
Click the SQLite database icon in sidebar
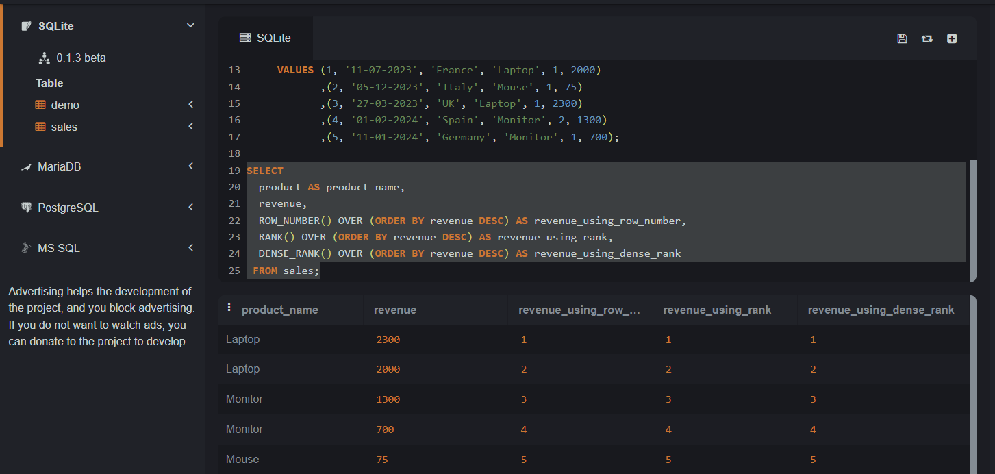26,26
